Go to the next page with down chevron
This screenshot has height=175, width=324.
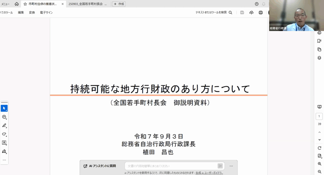coord(319,140)
